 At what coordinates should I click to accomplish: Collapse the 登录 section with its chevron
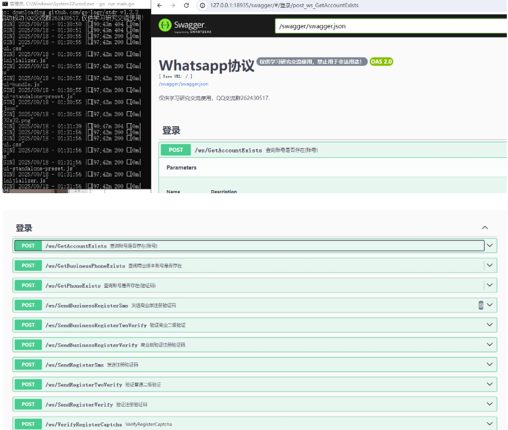click(x=485, y=228)
